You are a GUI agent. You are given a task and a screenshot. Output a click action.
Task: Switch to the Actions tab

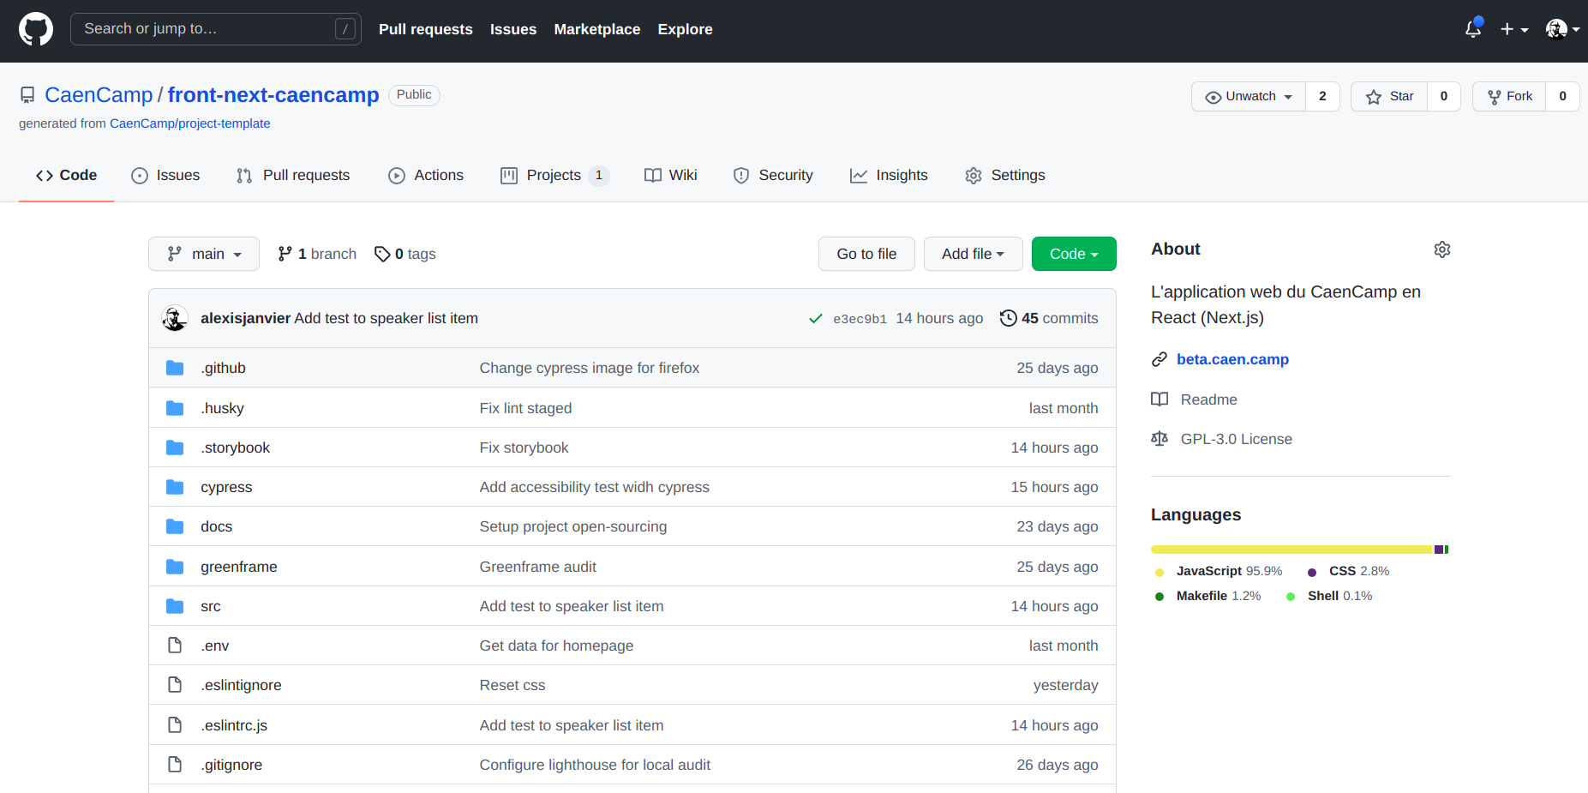[x=426, y=176]
